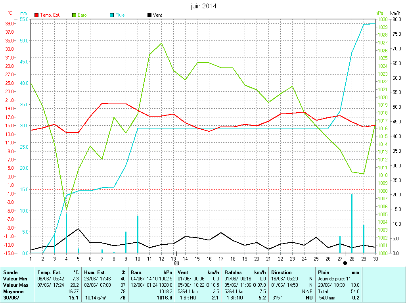Click the full moon icon below day 13

click(x=177, y=263)
